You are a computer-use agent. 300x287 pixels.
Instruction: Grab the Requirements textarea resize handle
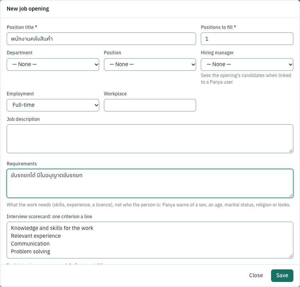tap(291, 196)
